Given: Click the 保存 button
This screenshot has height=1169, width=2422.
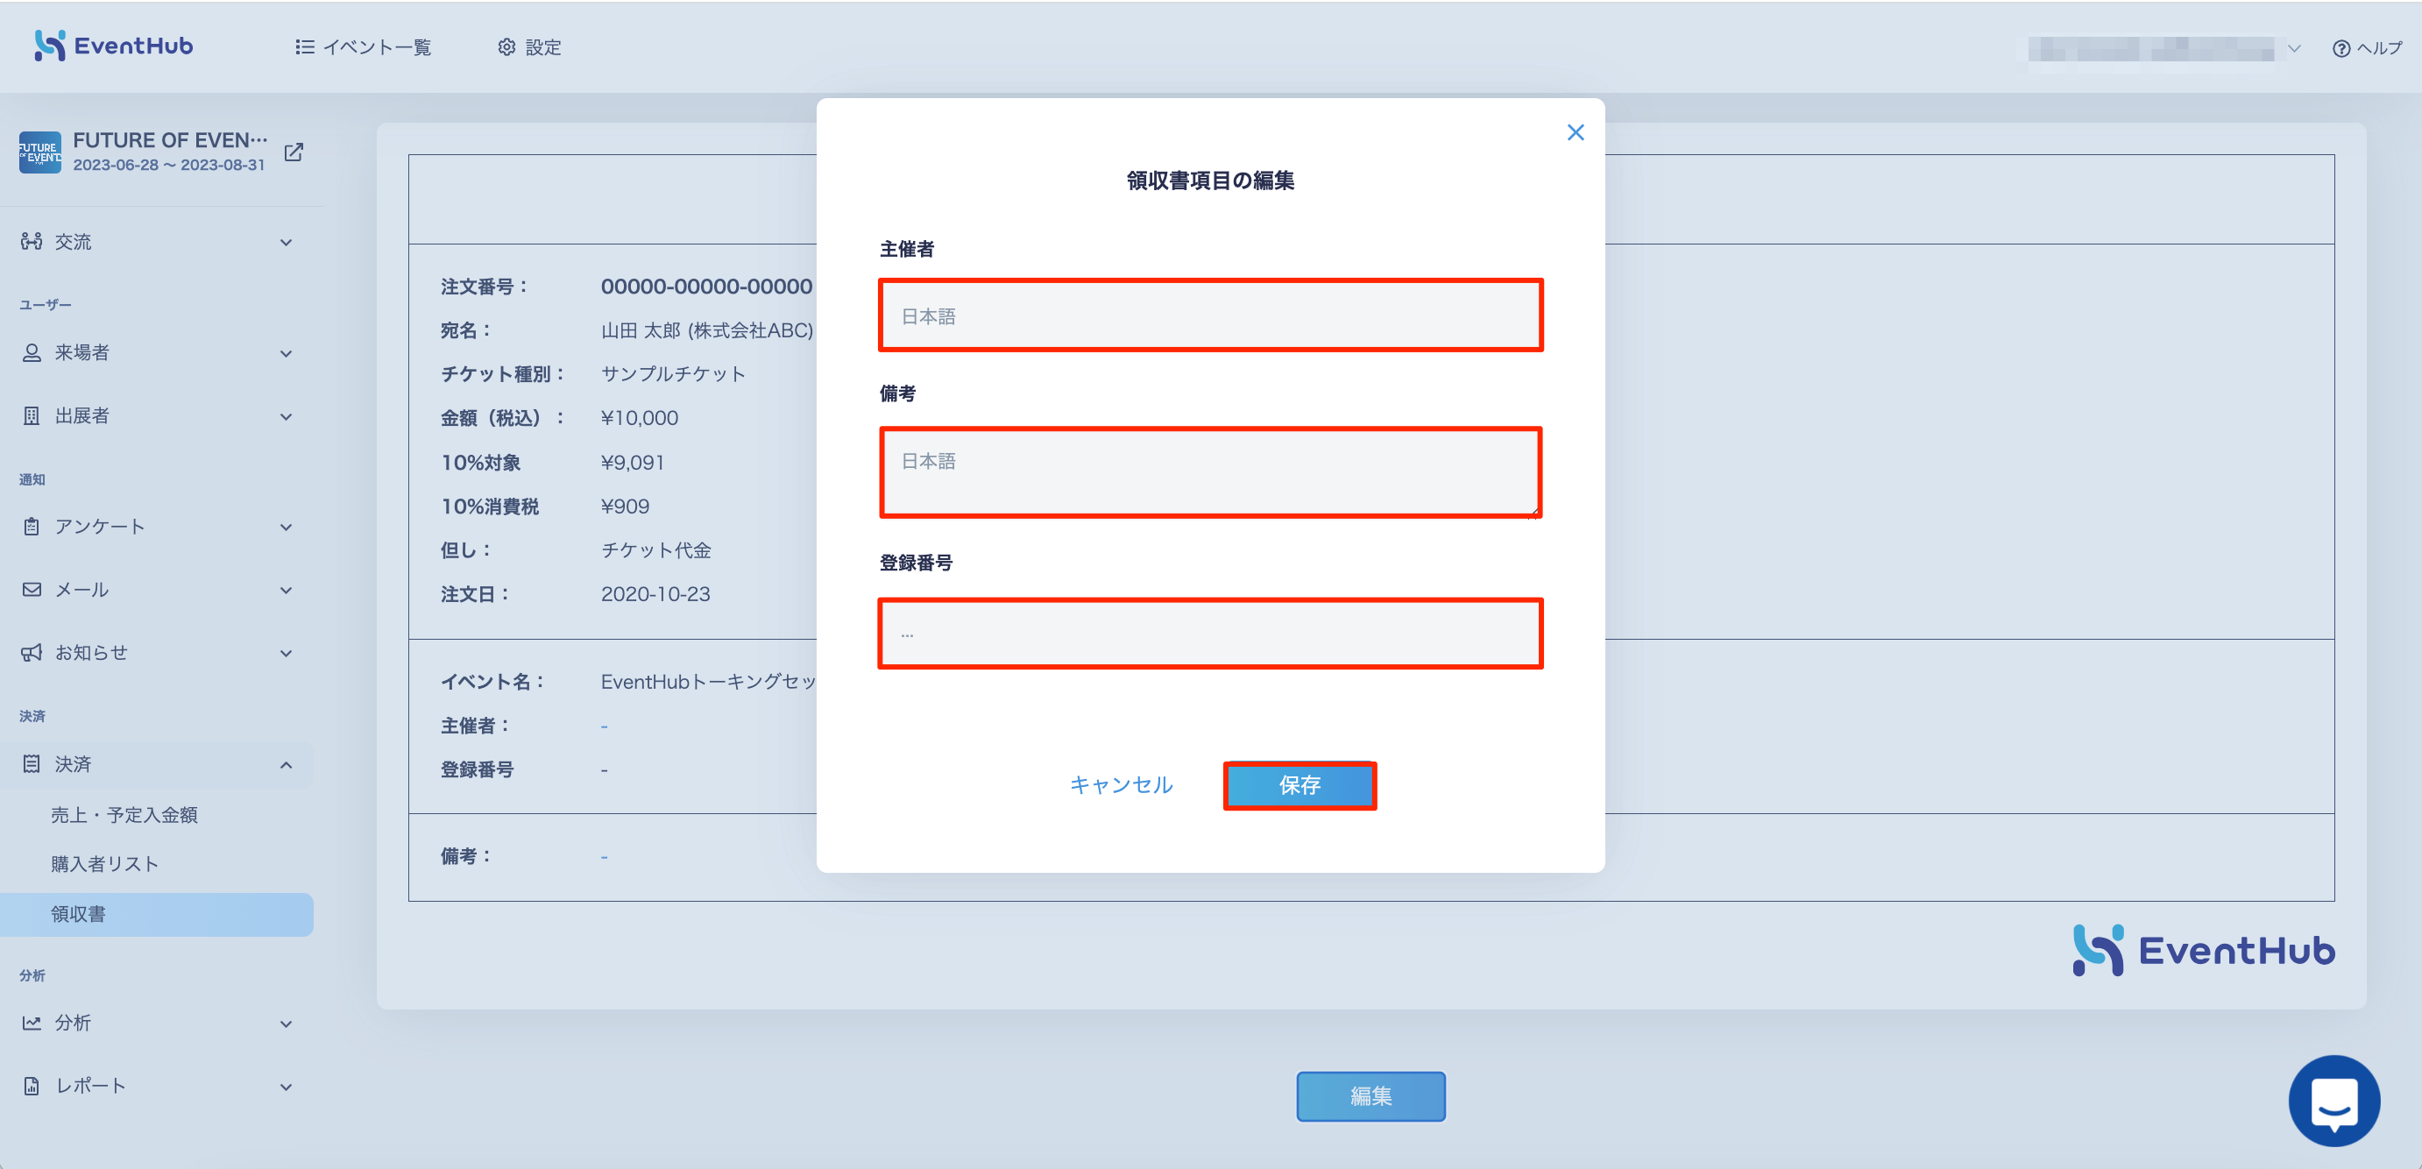Looking at the screenshot, I should point(1300,785).
